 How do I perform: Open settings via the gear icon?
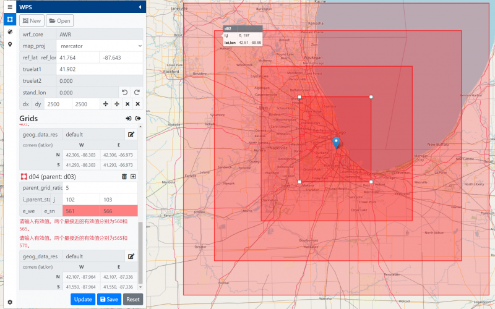10,302
